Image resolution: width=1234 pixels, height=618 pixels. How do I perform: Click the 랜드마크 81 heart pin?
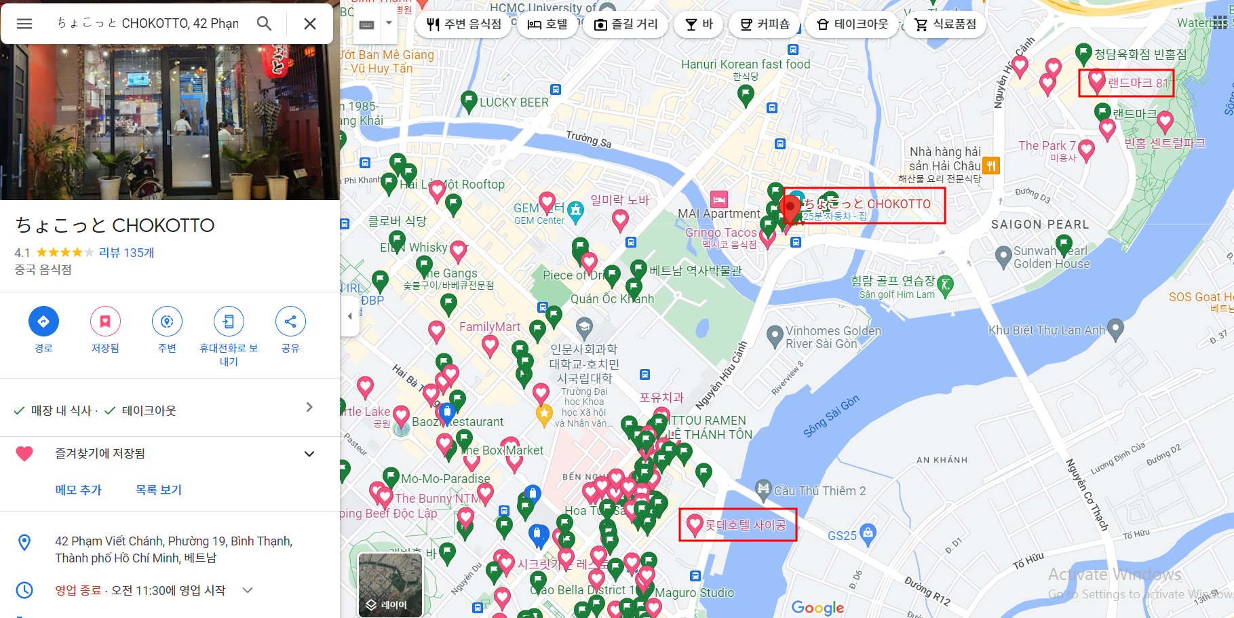click(x=1096, y=82)
